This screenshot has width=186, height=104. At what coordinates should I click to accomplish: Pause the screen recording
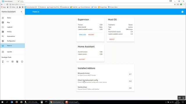(x=179, y=98)
